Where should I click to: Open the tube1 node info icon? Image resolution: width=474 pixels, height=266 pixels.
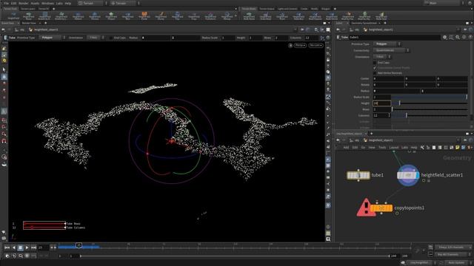click(x=464, y=38)
